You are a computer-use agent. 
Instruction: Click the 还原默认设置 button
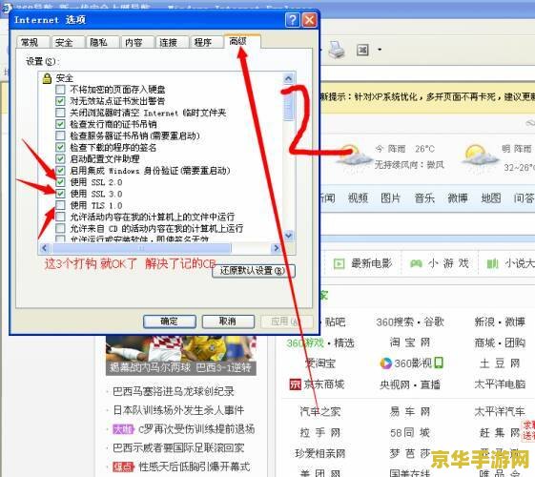[x=253, y=271]
